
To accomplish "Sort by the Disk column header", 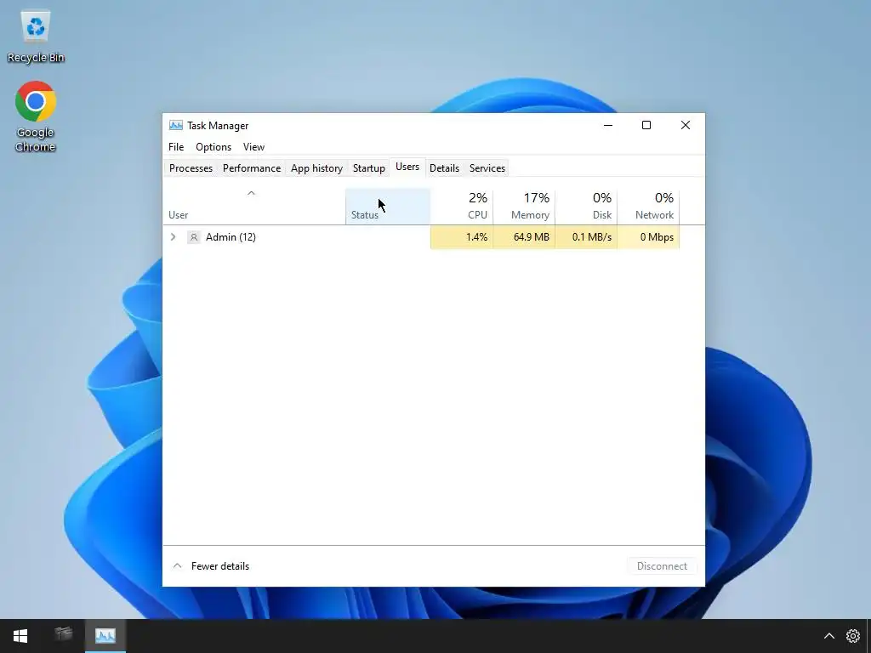I will point(586,207).
